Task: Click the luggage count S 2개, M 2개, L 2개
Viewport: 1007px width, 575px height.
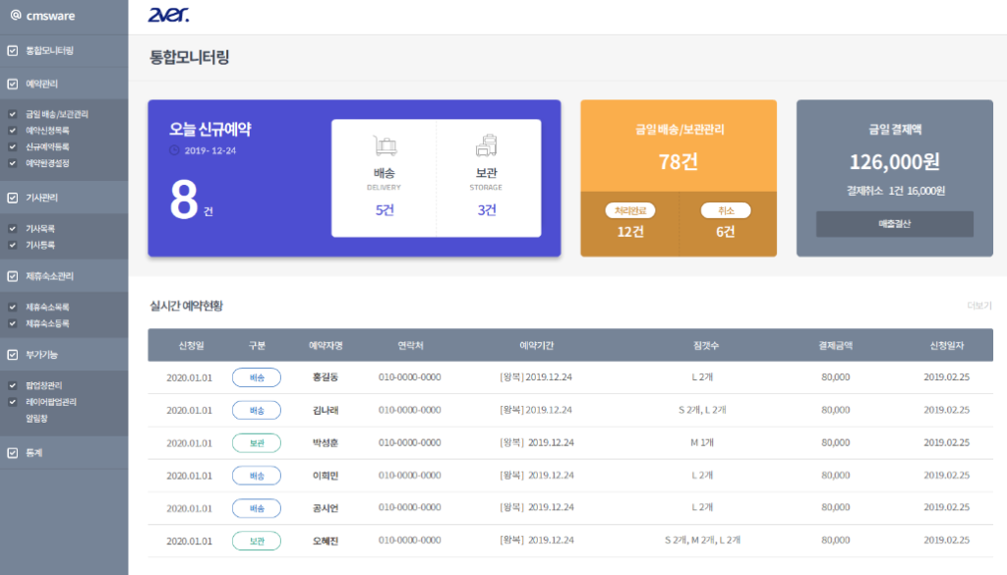Action: click(702, 541)
